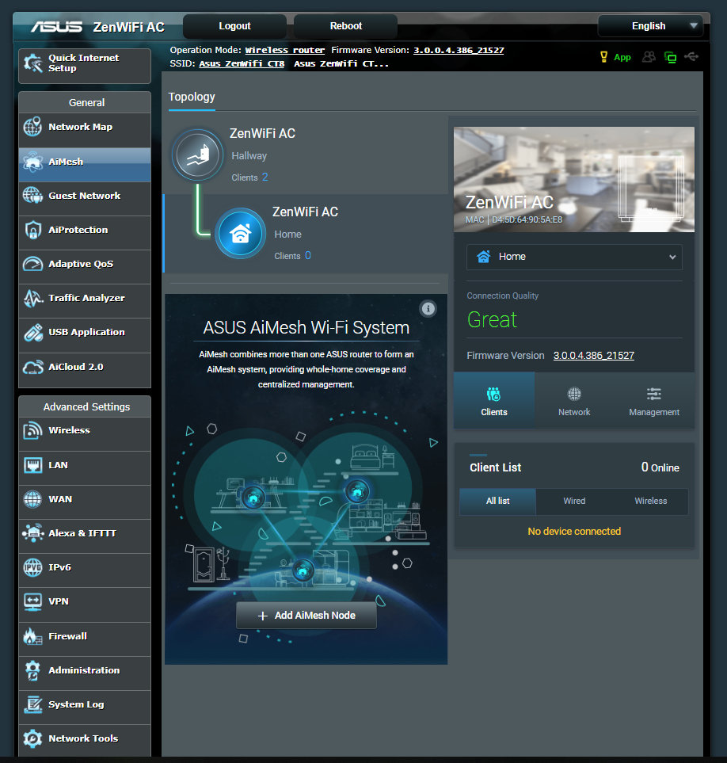Click the ZenWiFi AC device thumbnail image
The width and height of the screenshot is (727, 763).
click(573, 179)
